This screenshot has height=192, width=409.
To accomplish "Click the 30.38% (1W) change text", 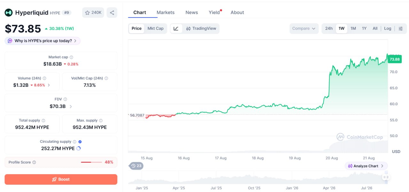I will [62, 29].
